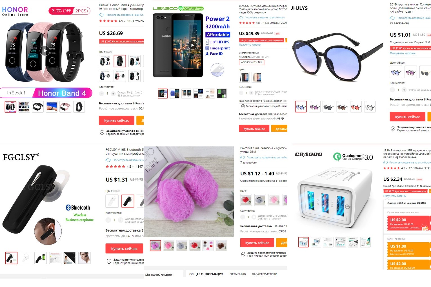Switch to the ОТЗЫВЫ (0) tab
Viewport: 431px width, 287px height.
(237, 274)
